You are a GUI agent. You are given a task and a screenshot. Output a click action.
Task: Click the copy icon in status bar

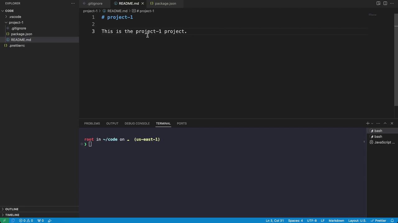click(13, 221)
